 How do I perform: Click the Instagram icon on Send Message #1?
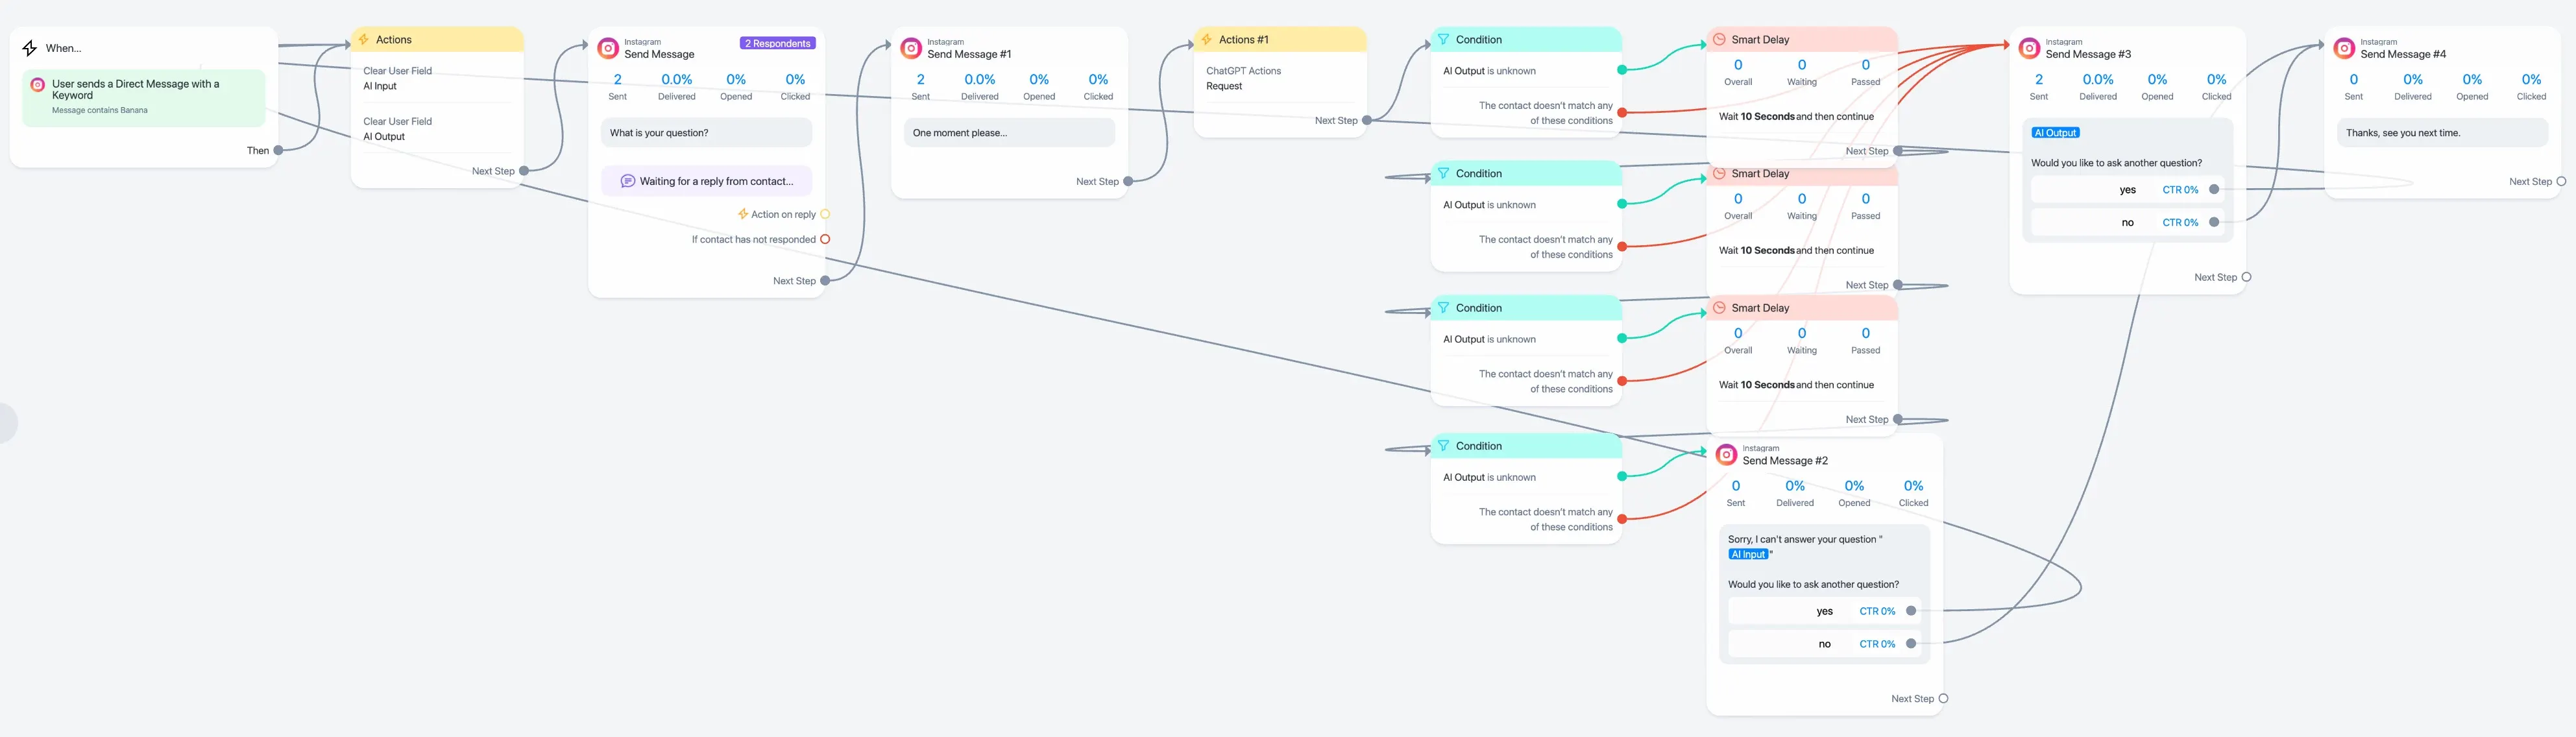pyautogui.click(x=911, y=48)
